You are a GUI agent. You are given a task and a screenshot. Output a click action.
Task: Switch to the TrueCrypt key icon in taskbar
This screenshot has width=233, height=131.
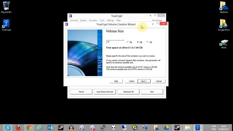197,128
